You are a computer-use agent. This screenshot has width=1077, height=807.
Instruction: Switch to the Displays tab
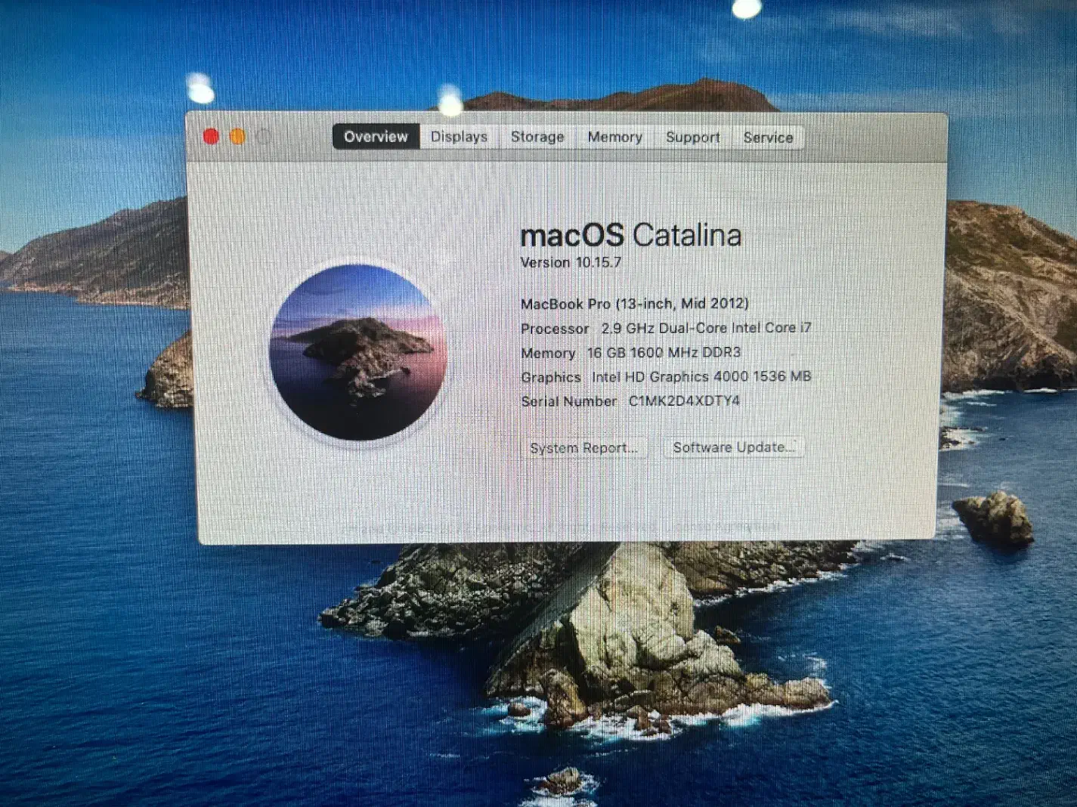pyautogui.click(x=459, y=137)
